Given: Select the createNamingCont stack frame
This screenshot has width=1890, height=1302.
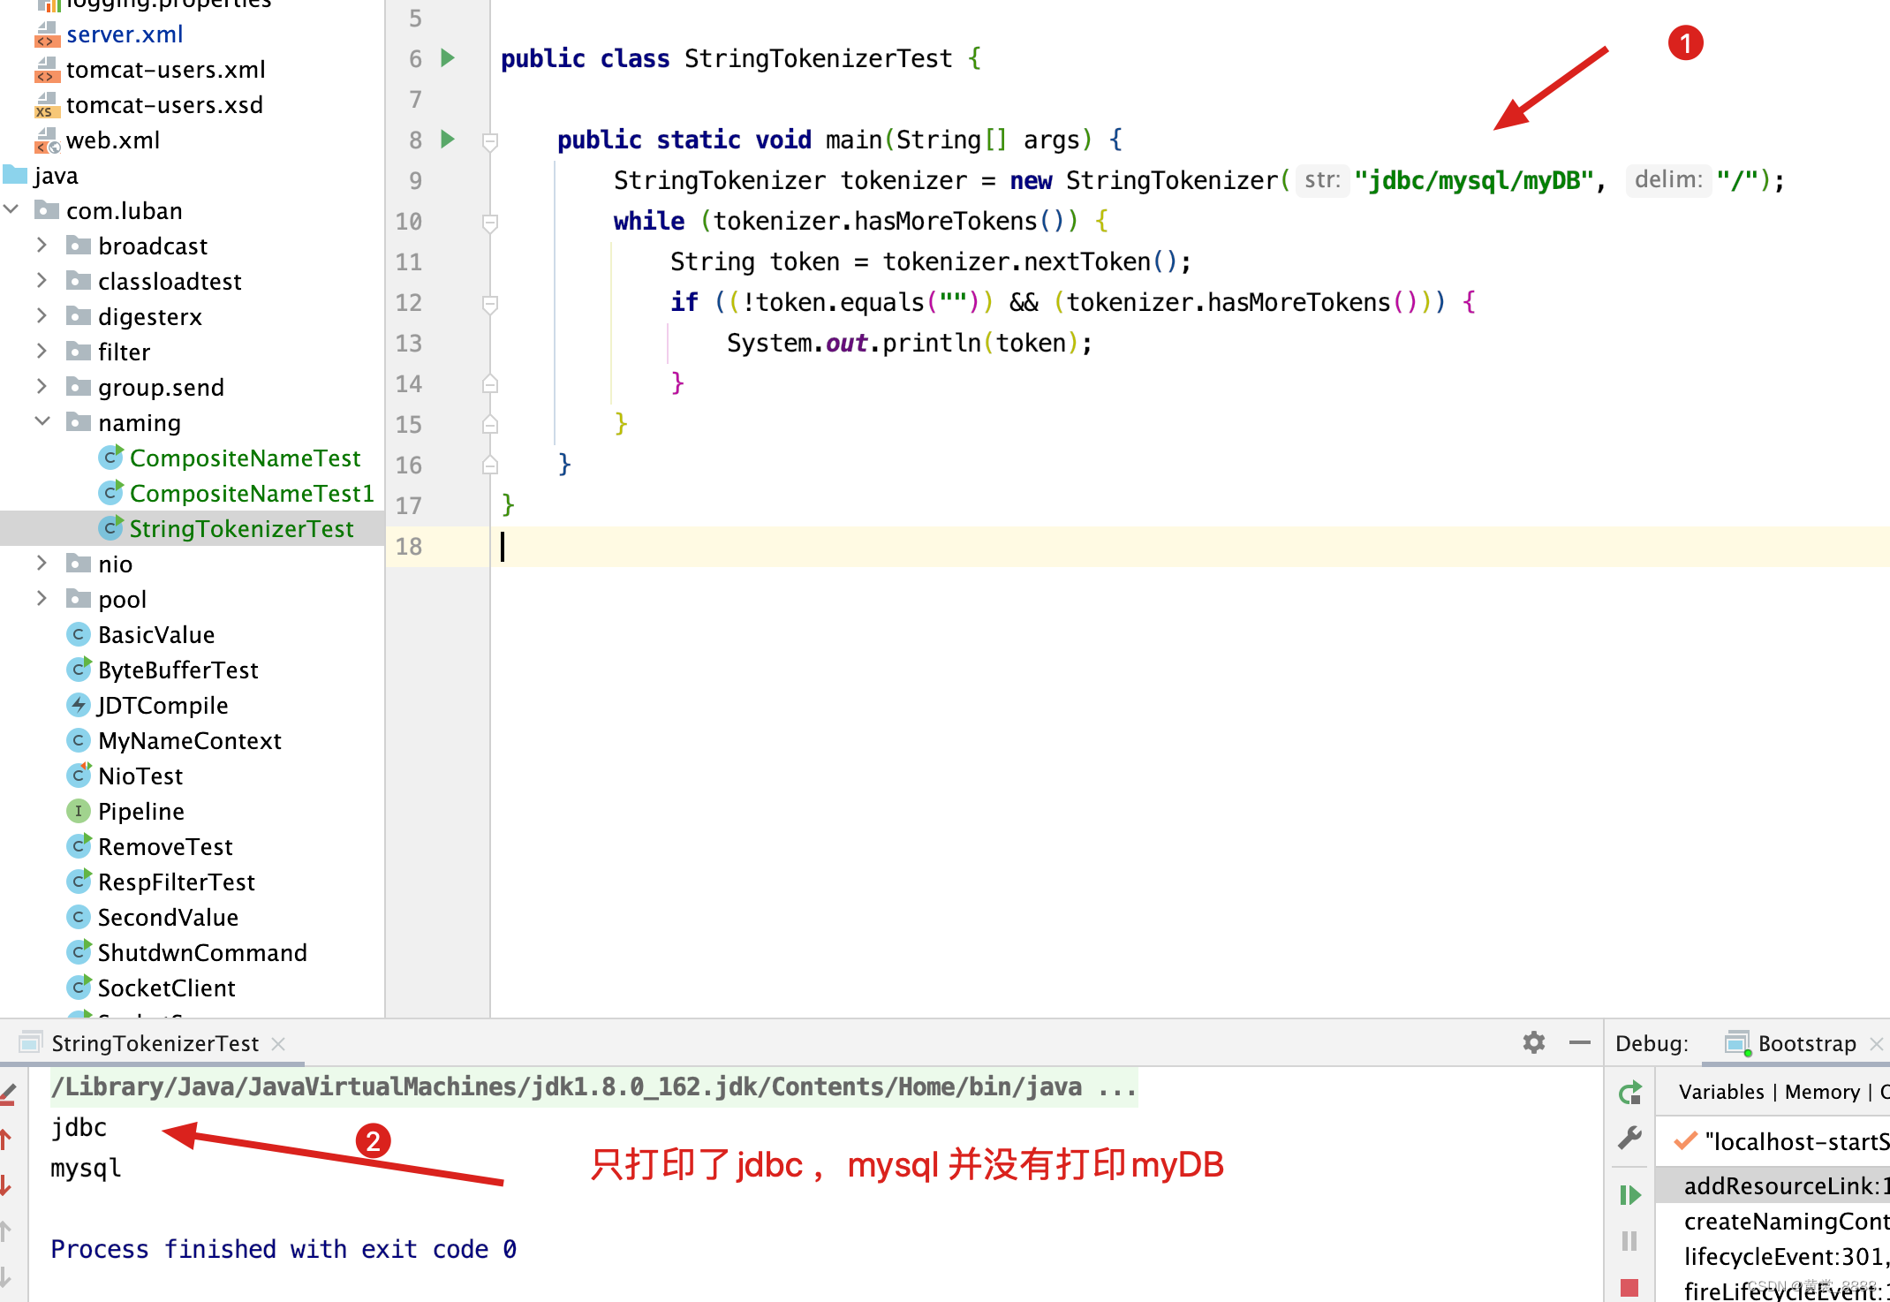Looking at the screenshot, I should [1773, 1221].
